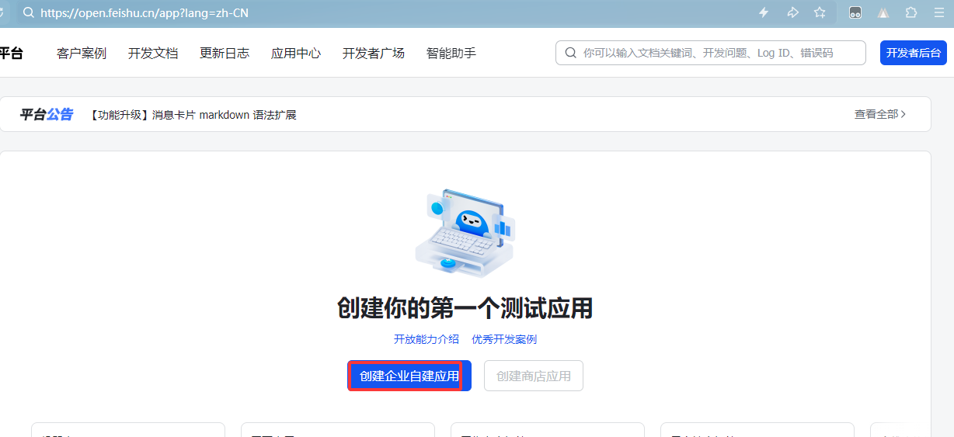Viewport: 954px width, 437px height.
Task: Open the 客户案例 navigation item
Action: (82, 53)
